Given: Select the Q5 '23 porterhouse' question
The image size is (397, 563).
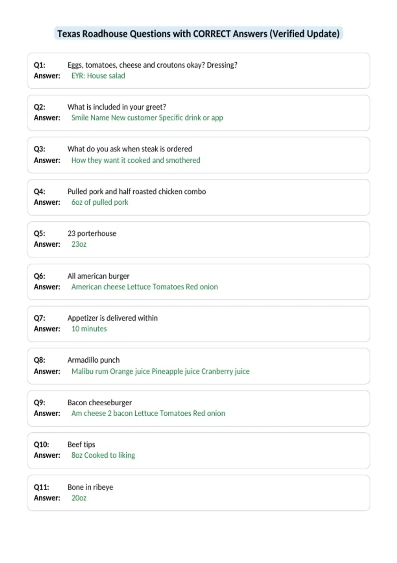Looking at the screenshot, I should pyautogui.click(x=92, y=233).
